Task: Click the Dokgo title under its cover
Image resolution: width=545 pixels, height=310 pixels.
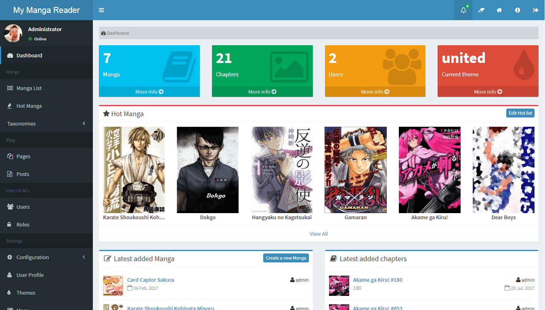Action: tap(208, 217)
